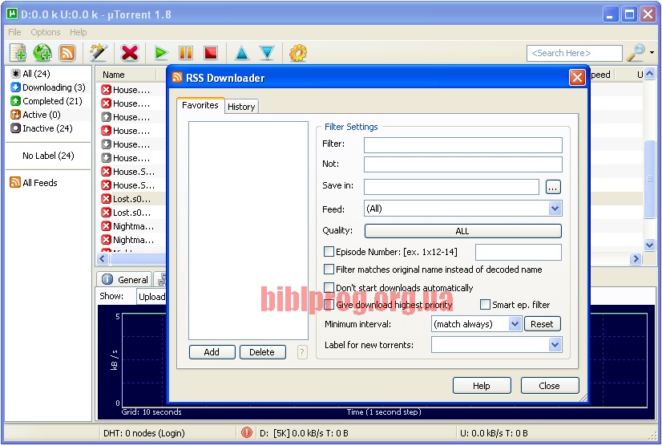Click the horizontal scrollbar left arrow
Viewport: 662px width, 446px height.
(x=103, y=258)
